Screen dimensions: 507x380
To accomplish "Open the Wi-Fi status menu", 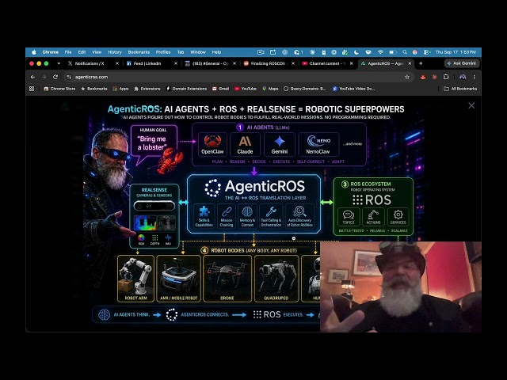I will click(x=380, y=52).
